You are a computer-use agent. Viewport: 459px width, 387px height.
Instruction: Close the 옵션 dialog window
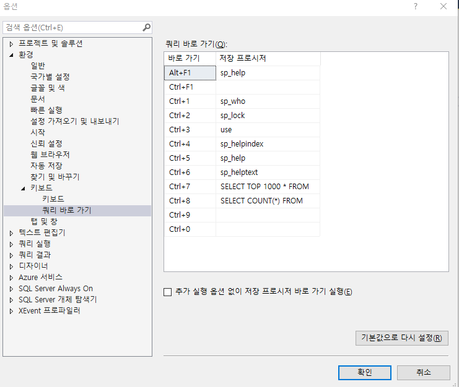tap(444, 6)
